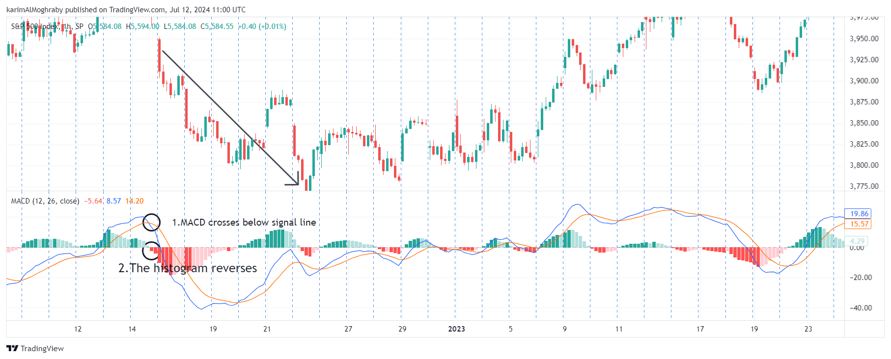Click the MACD histogram value -5.64
Image resolution: width=891 pixels, height=359 pixels.
point(93,201)
